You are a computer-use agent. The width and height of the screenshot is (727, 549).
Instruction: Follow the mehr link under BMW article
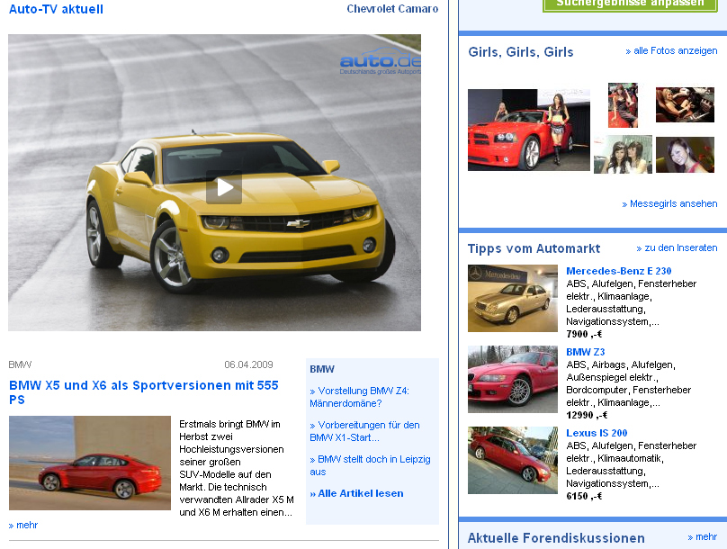(x=23, y=525)
